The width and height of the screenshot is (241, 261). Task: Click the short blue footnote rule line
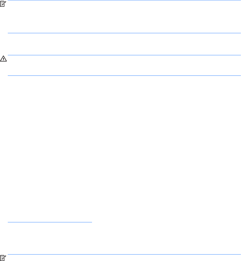pos(50,222)
